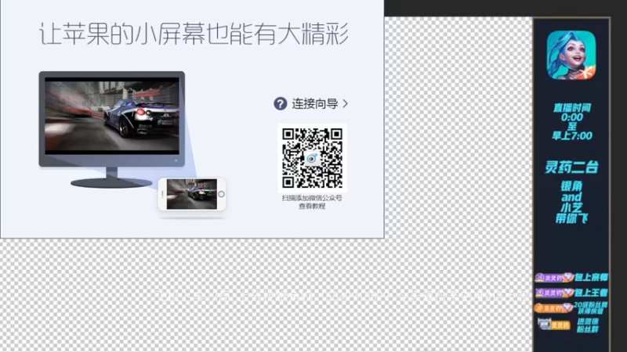Click the question mark help icon
Viewport: 627px width, 352px height.
coord(281,104)
